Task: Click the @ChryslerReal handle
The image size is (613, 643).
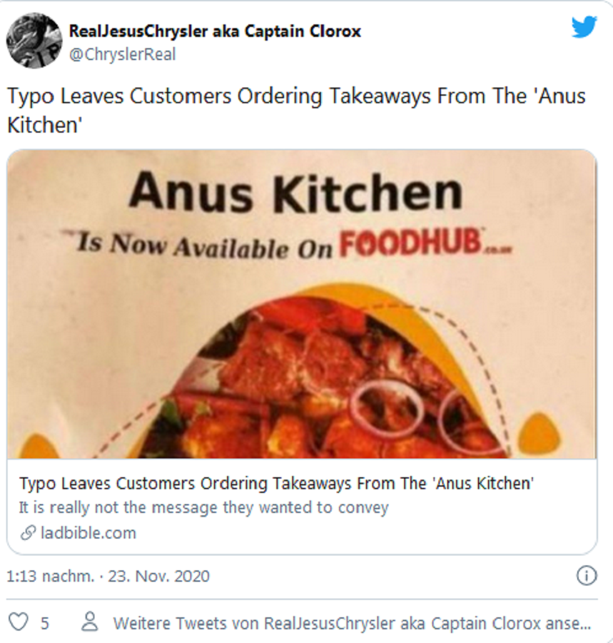Action: [123, 55]
